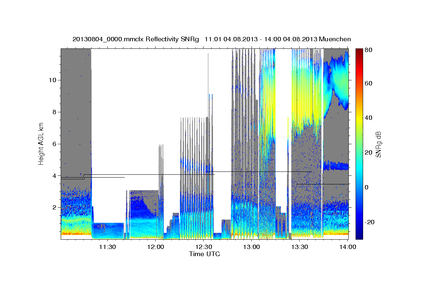This screenshot has height=287, width=431.
Task: Click the 'Height AGL km' y-axis label
Action: (x=41, y=143)
